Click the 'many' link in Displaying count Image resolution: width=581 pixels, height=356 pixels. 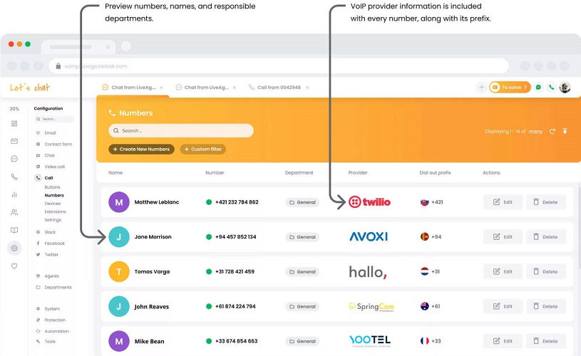(535, 131)
